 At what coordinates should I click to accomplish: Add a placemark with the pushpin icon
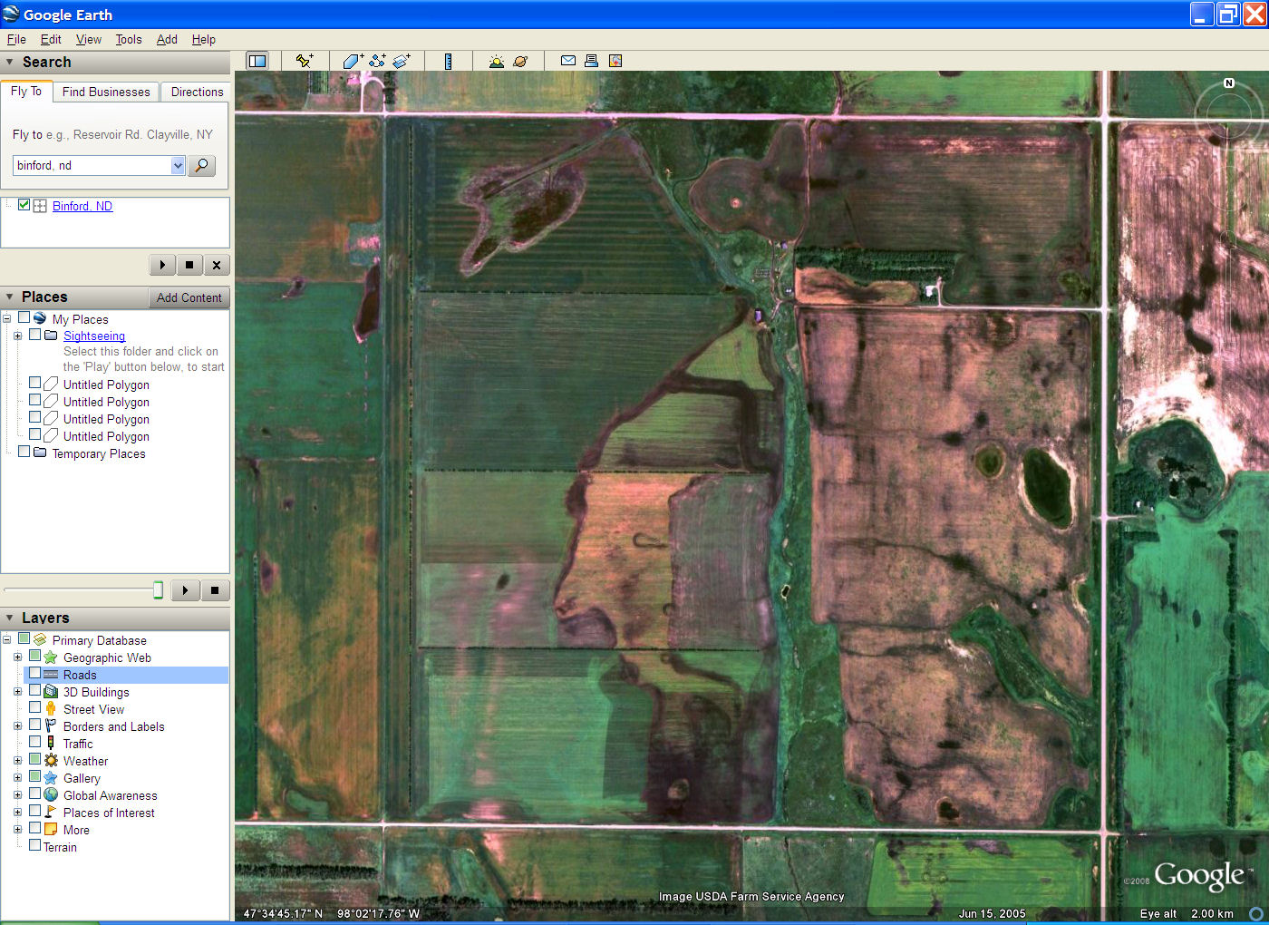[x=305, y=61]
